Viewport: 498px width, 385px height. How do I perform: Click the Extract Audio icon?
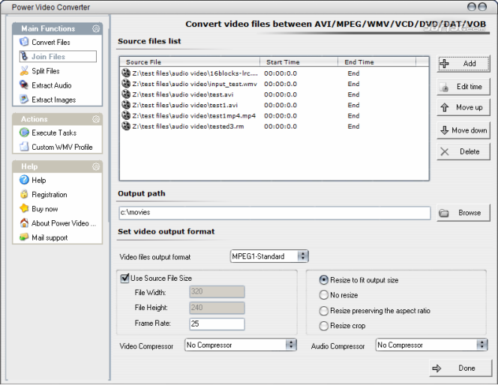(24, 85)
